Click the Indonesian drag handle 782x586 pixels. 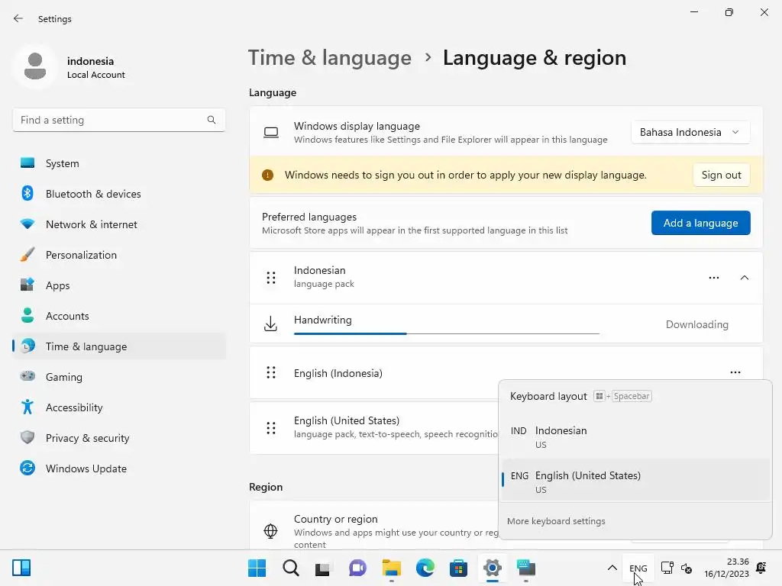tap(271, 278)
